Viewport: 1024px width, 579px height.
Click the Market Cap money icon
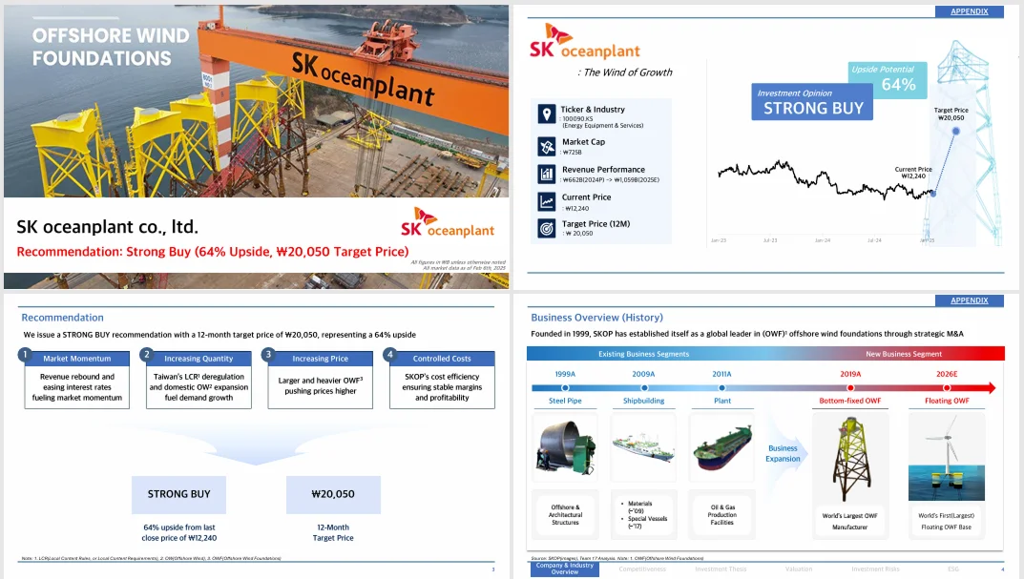pos(547,146)
